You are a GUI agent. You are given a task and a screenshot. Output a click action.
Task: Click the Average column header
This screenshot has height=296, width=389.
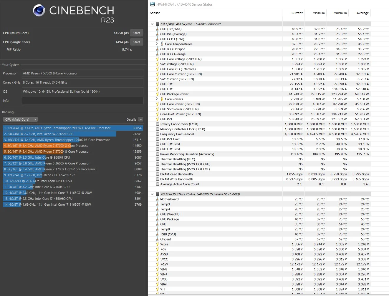pos(363,13)
